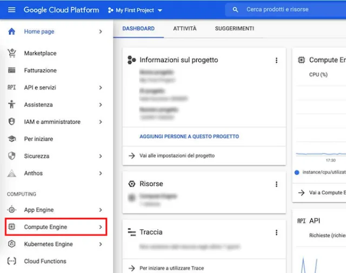Open the My First Project dropdown
The height and width of the screenshot is (273, 346).
click(x=135, y=10)
